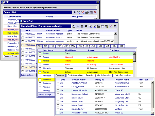
Task: Click the add (plus) icon in Contact List toolbar
Action: click(x=75, y=12)
